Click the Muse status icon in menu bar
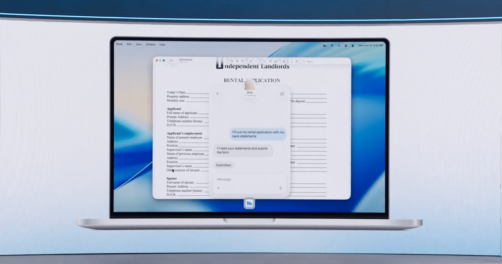The image size is (502, 264). (x=324, y=46)
